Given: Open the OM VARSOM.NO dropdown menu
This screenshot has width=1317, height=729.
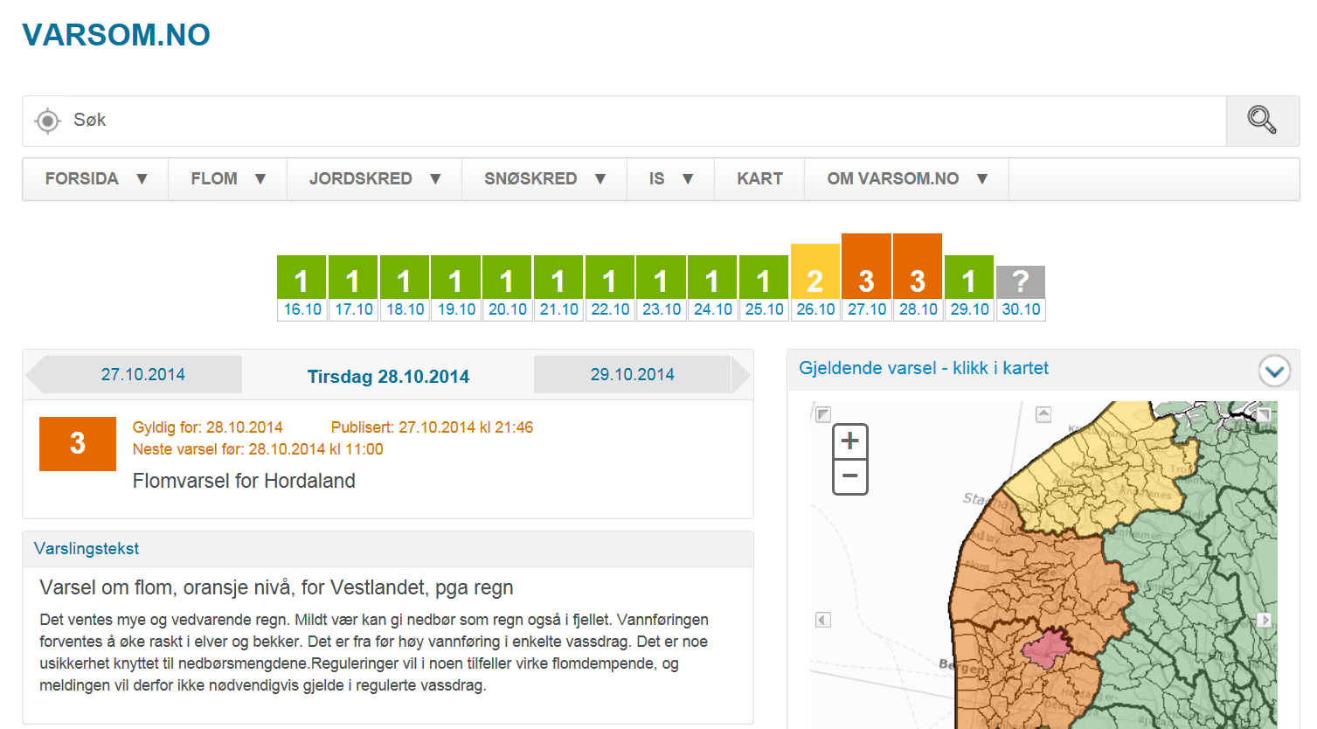Looking at the screenshot, I should [x=907, y=179].
